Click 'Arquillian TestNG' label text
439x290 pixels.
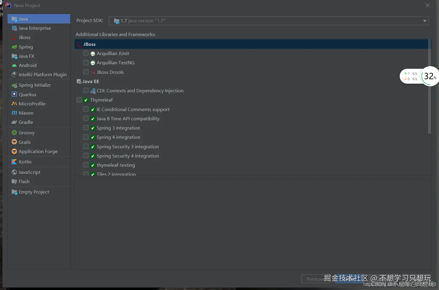tap(115, 63)
